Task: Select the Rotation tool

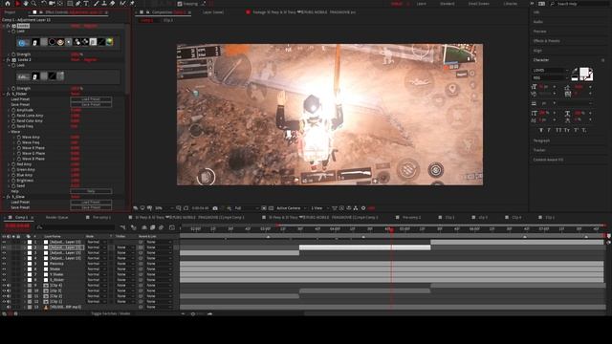Action: (x=44, y=4)
